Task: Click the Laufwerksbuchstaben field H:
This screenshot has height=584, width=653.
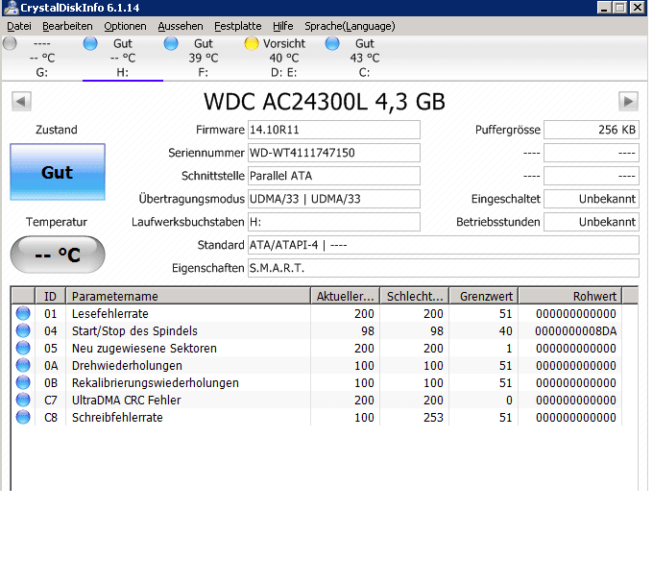Action: pyautogui.click(x=334, y=222)
